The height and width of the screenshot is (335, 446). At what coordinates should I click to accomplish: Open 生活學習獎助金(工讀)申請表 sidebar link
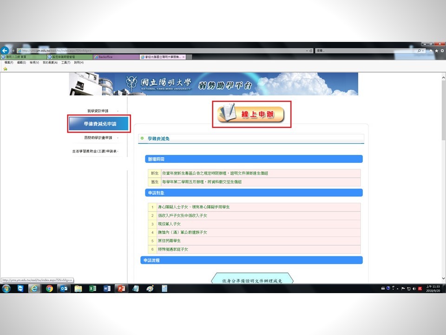95,151
